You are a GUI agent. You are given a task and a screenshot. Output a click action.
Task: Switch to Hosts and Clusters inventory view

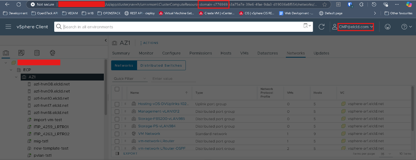pos(6,53)
